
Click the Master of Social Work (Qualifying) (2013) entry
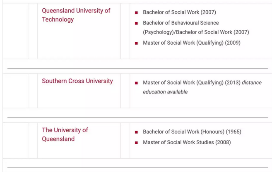191,83
